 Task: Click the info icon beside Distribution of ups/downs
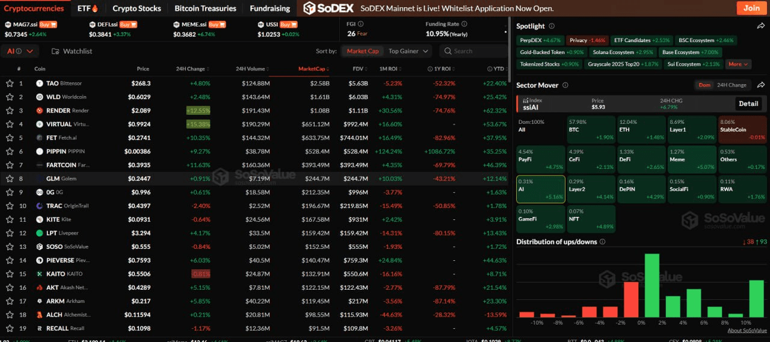click(602, 242)
